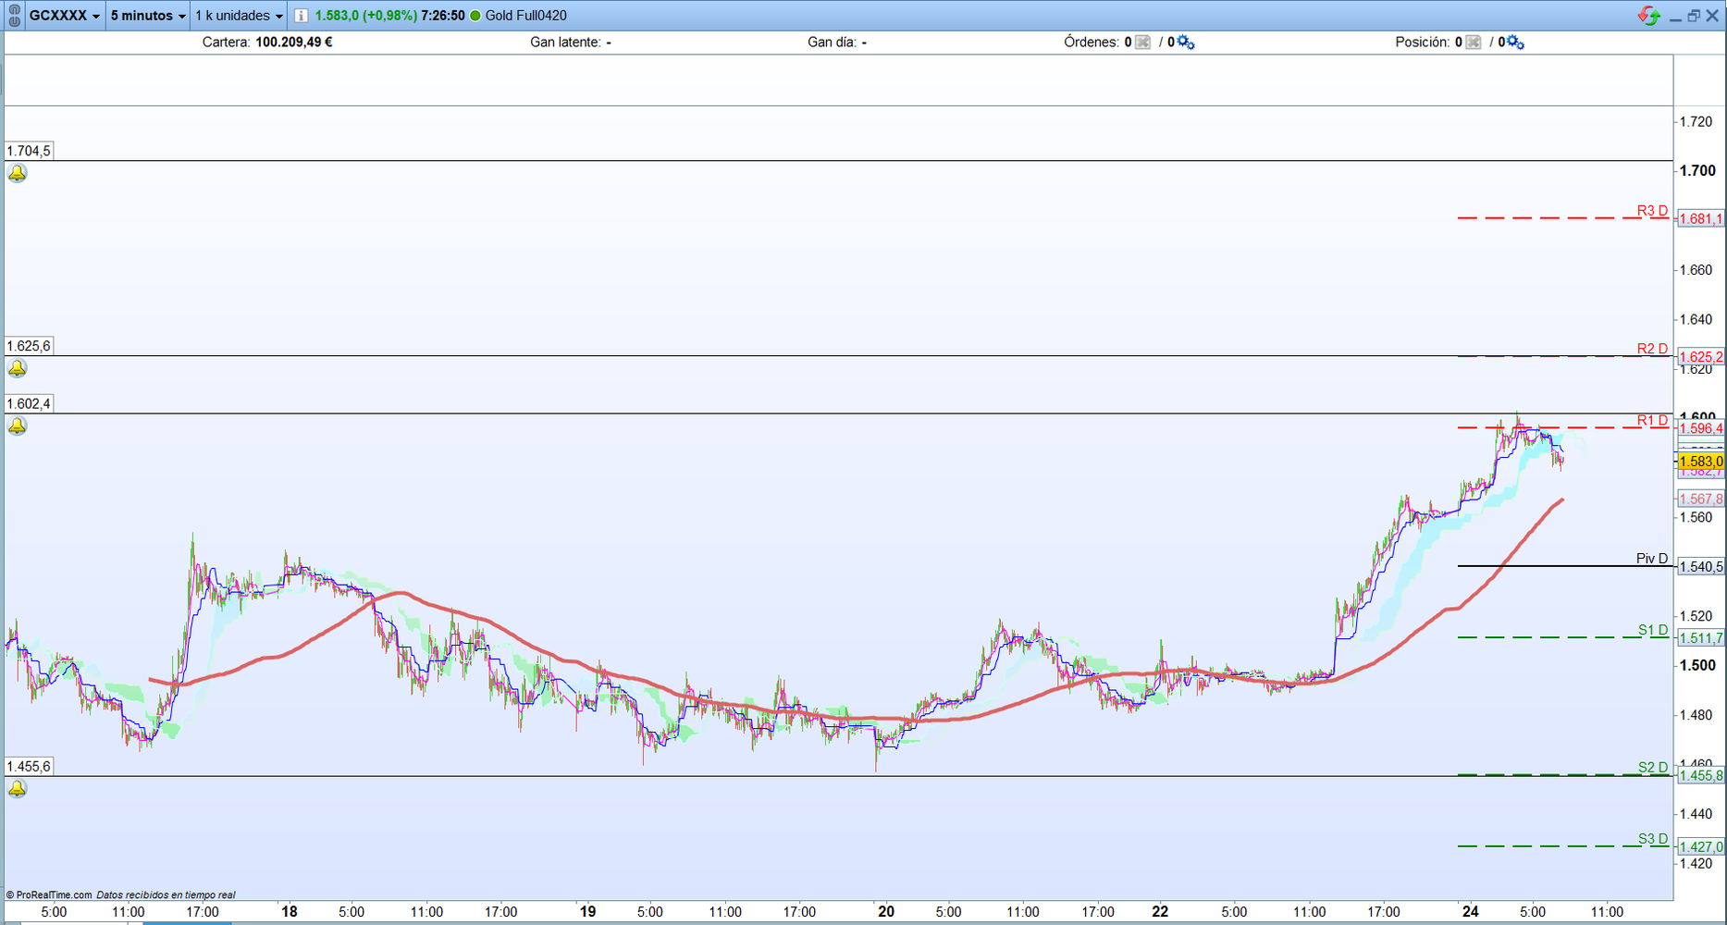
Task: Click the yellow current price tag 1.583,0
Action: tap(1701, 462)
